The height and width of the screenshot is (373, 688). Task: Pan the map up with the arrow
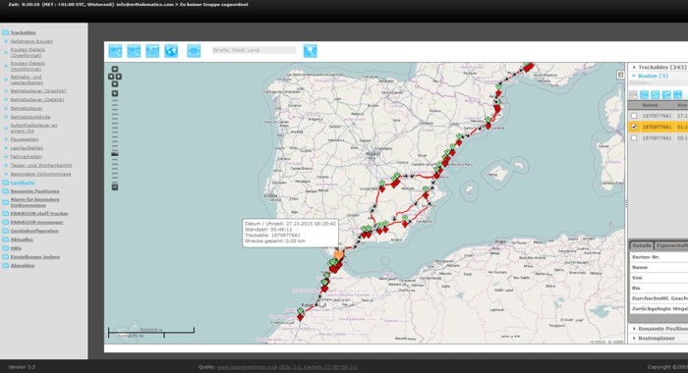pos(115,69)
